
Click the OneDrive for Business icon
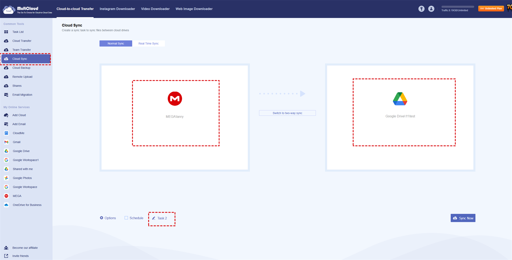(6, 205)
